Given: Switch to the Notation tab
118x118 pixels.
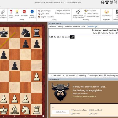Looking at the screenshot, I should pos(53,26).
